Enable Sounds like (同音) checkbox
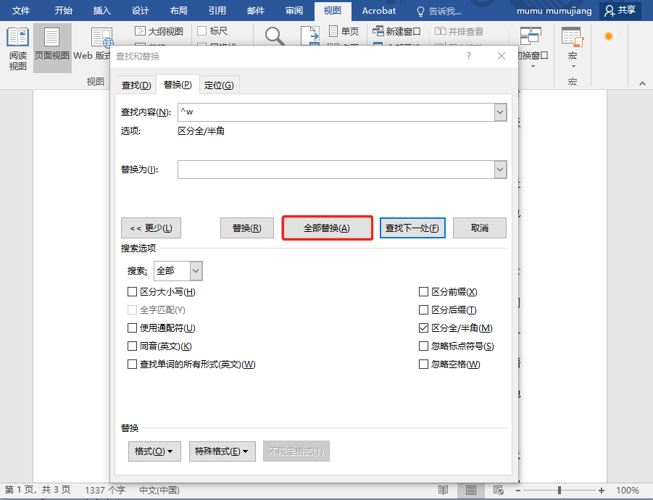The width and height of the screenshot is (653, 500). click(x=132, y=346)
